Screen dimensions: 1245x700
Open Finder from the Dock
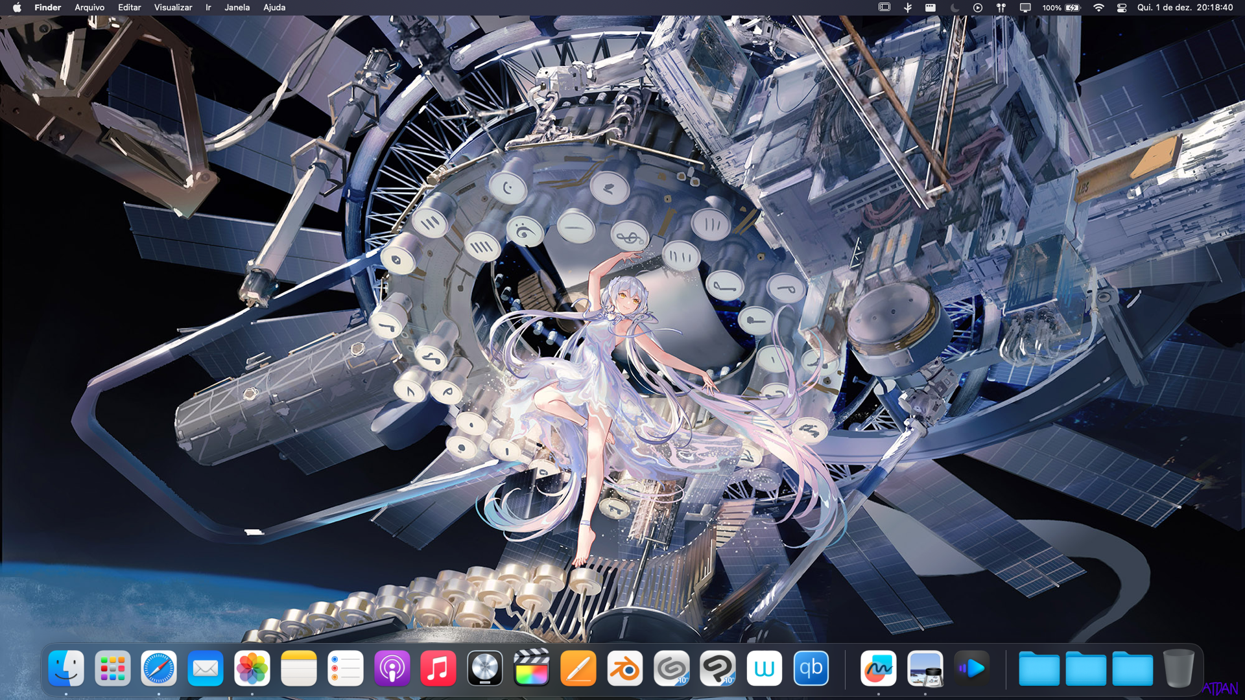tap(66, 668)
